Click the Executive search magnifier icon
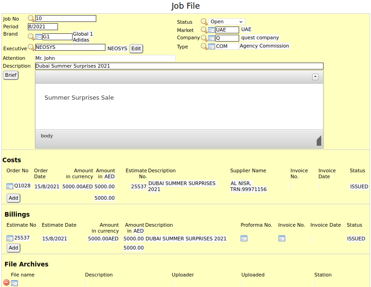 [x=31, y=47]
